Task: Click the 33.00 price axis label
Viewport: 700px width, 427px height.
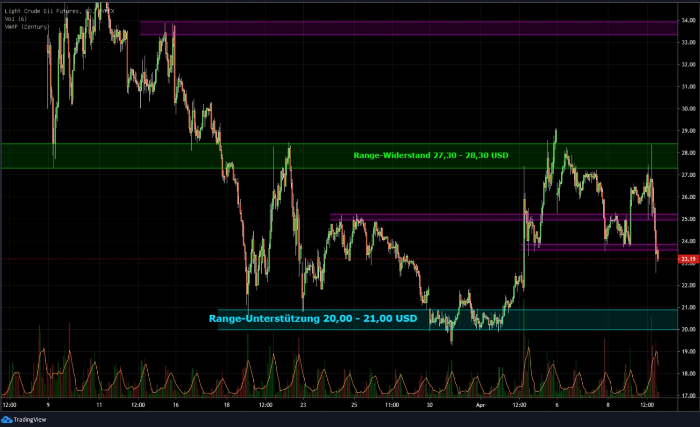Action: [688, 43]
